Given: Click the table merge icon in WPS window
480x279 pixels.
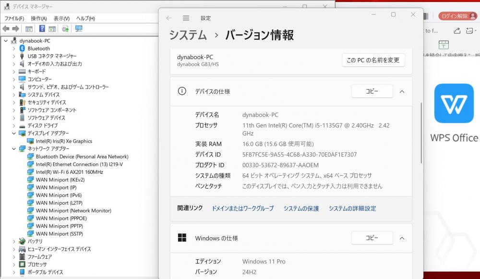Looking at the screenshot, I should click(x=444, y=45).
